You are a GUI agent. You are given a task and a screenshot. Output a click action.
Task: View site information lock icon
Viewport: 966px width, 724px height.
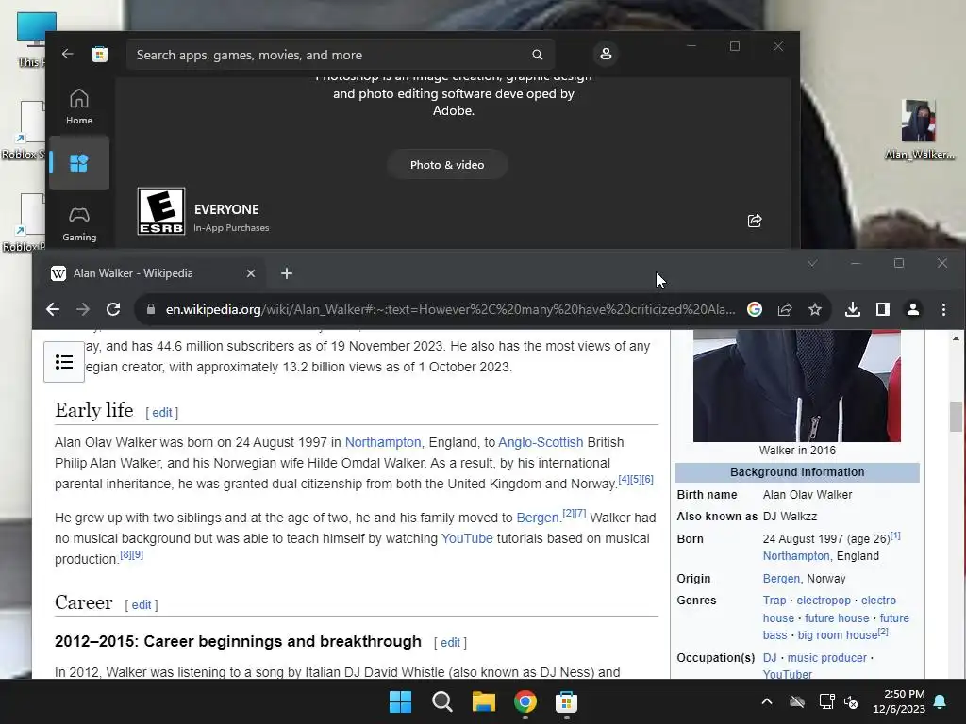click(x=150, y=309)
